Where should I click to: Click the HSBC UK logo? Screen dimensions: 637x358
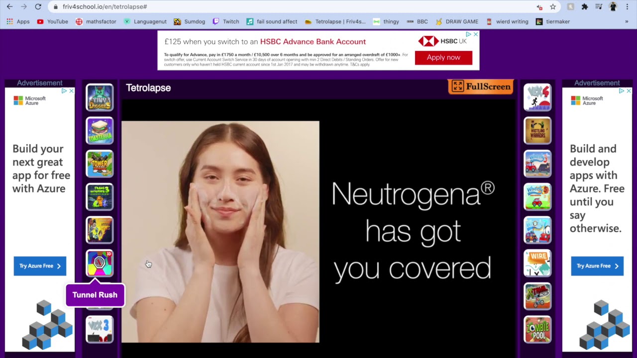[x=442, y=41]
